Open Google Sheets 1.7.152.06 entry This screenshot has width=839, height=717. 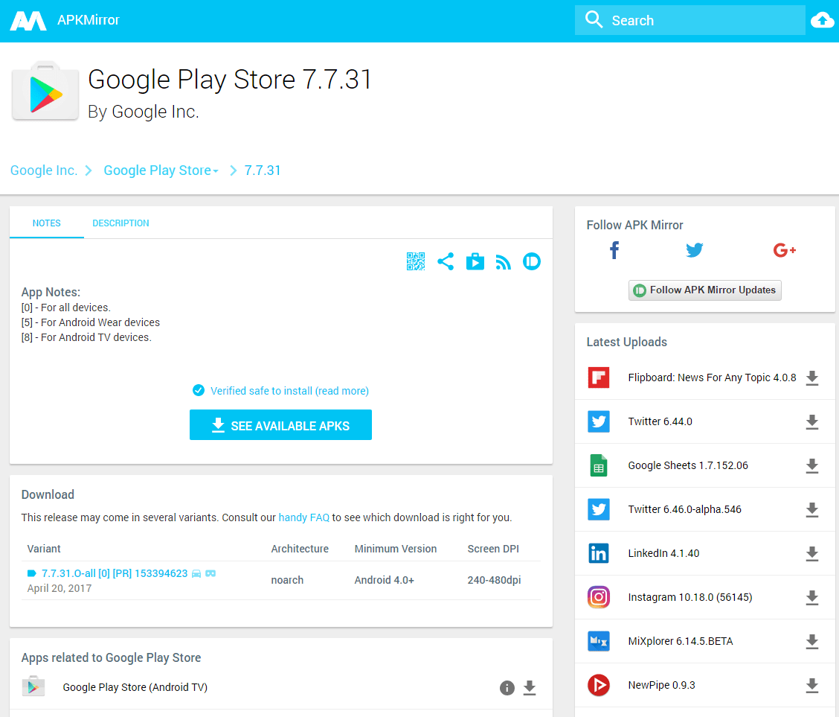(x=687, y=465)
